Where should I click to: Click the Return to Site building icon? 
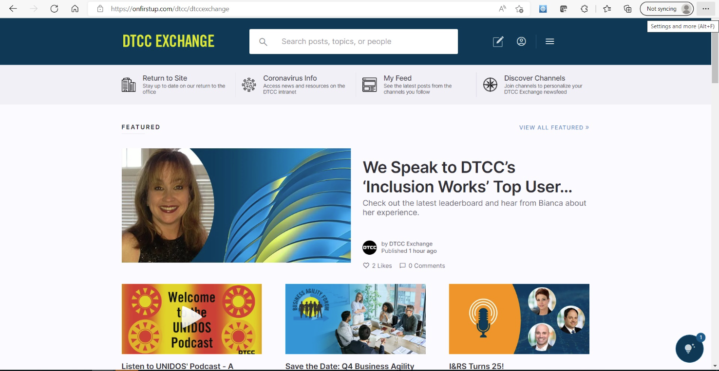pyautogui.click(x=129, y=85)
